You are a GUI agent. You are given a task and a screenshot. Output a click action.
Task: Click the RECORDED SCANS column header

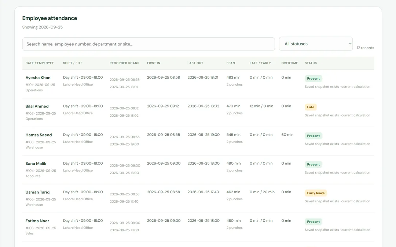(125, 63)
